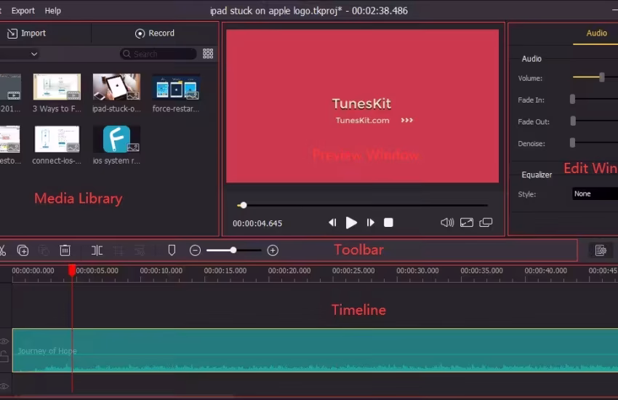The width and height of the screenshot is (618, 400).
Task: Switch to the Audio tab
Action: (596, 33)
